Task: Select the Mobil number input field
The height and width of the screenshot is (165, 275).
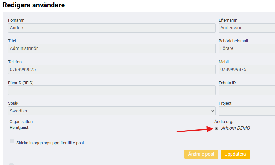Action: point(247,69)
